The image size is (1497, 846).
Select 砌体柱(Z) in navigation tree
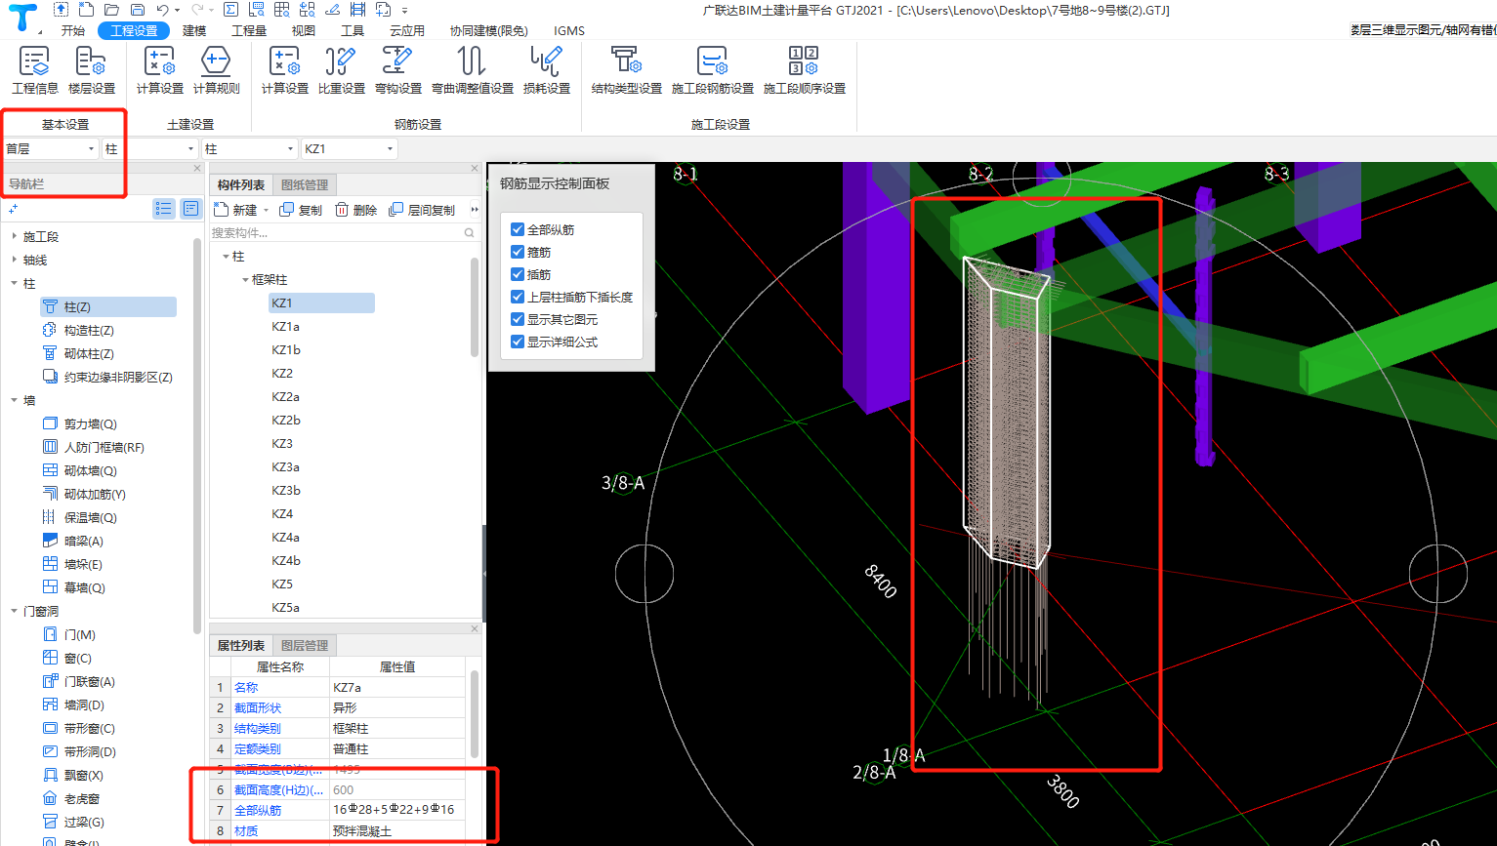click(x=79, y=354)
